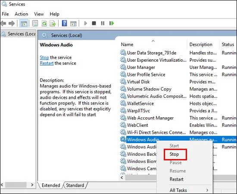Click the Restart Service toolbar icon
This screenshot has width=237, height=194.
point(112,23)
